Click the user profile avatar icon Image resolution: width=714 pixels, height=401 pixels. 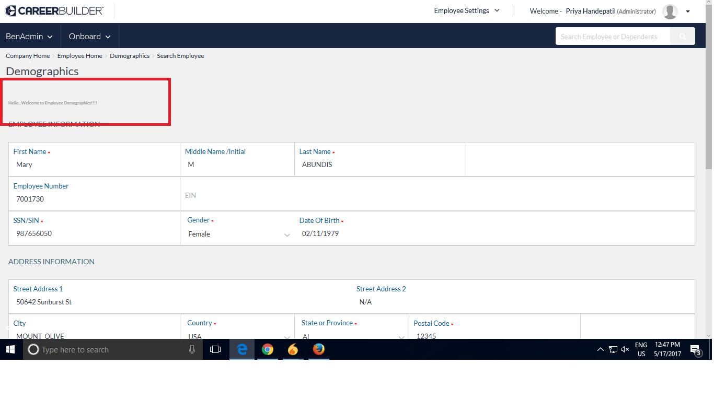670,11
